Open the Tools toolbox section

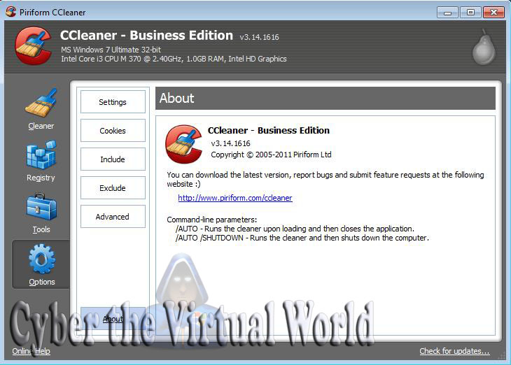click(41, 213)
